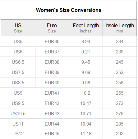Click the 8.94 foot length cell
138x139 pixels.
click(86, 42)
